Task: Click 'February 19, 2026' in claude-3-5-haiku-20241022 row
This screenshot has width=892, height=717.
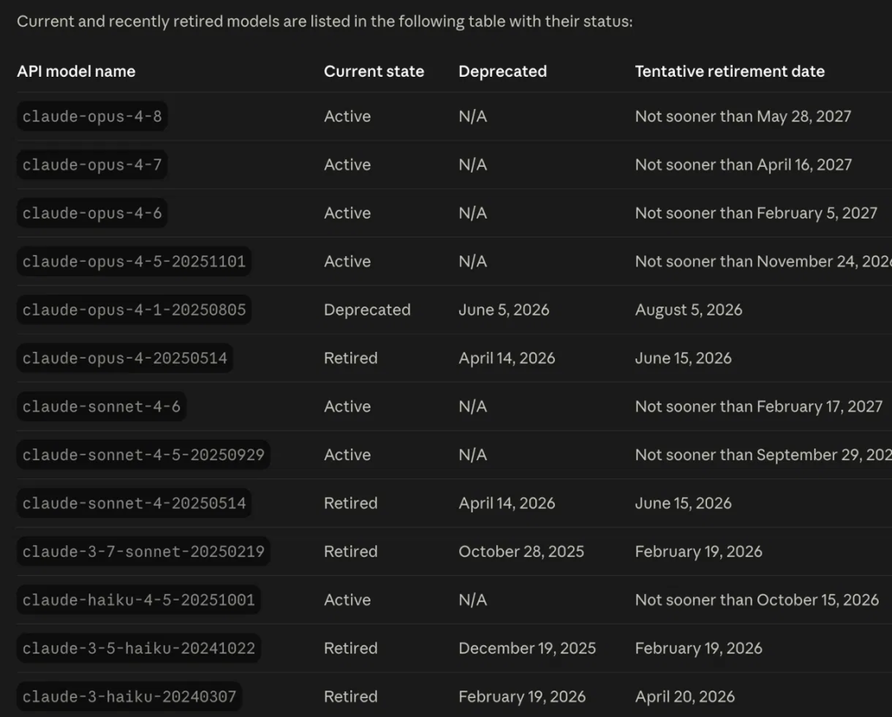Action: pyautogui.click(x=699, y=648)
